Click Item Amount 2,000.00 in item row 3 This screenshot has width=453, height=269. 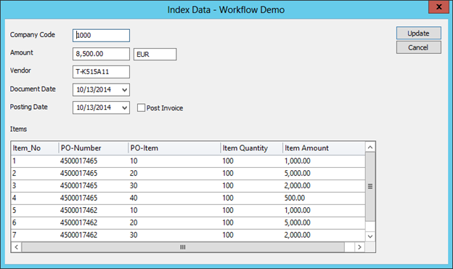coord(298,185)
